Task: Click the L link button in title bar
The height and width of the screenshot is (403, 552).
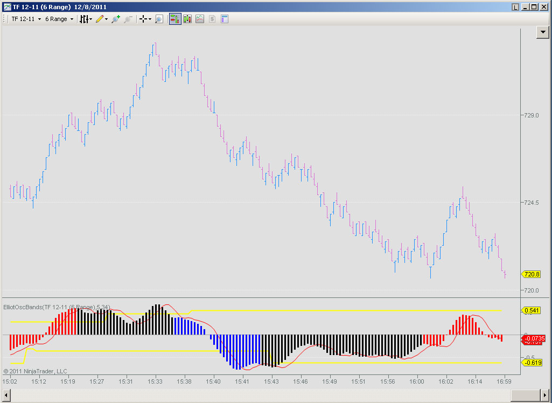Action: pos(515,7)
